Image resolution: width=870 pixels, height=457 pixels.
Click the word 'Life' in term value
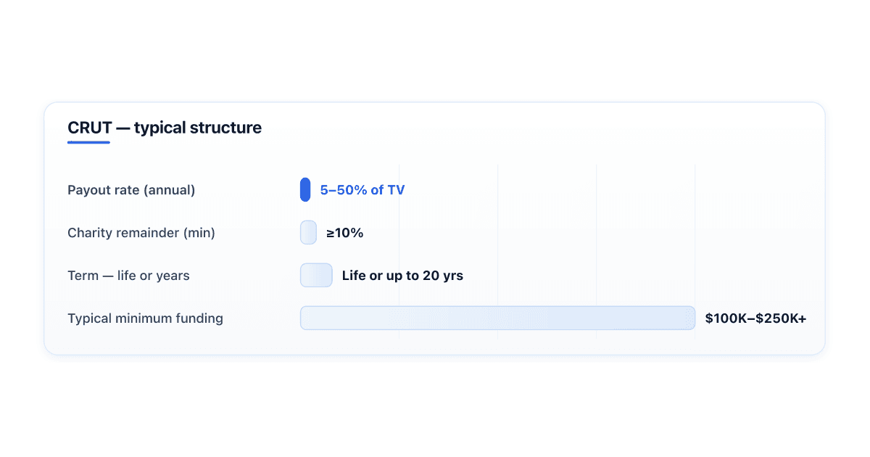[354, 276]
